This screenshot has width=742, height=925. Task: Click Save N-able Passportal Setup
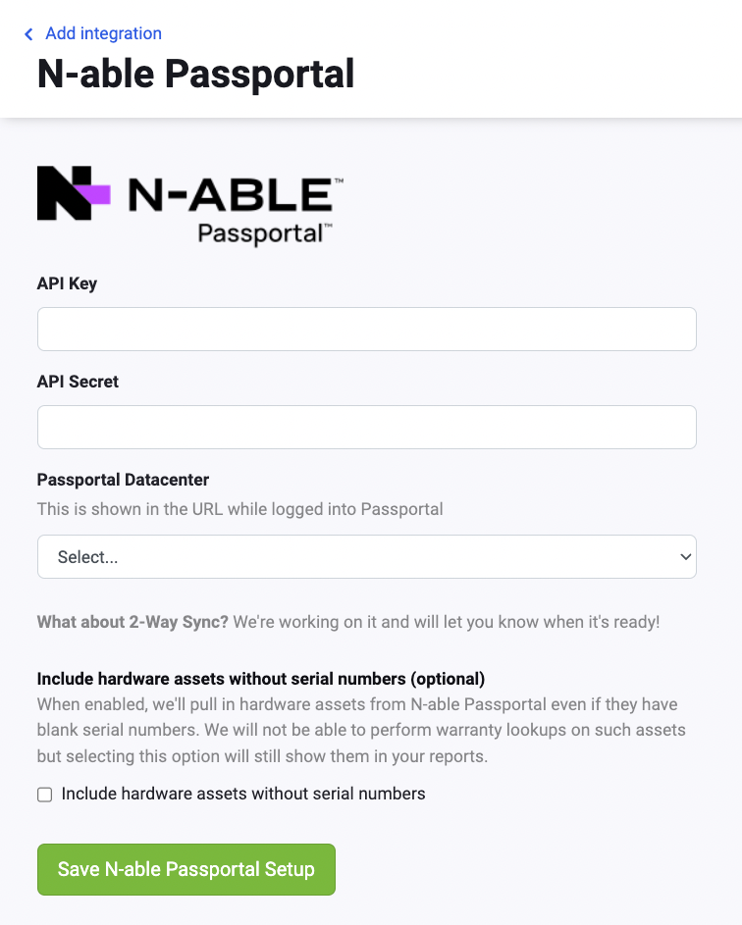coord(185,869)
